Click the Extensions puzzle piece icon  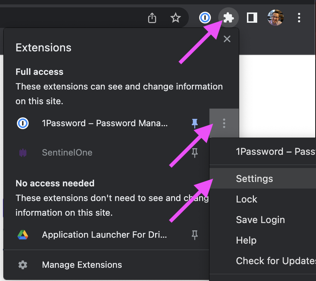(229, 18)
